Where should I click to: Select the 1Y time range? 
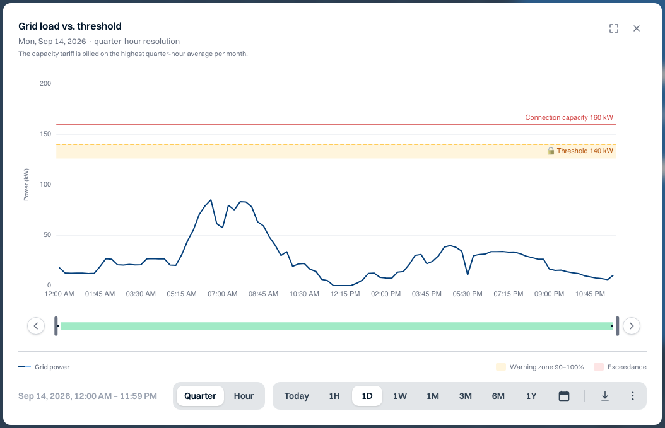coord(531,396)
